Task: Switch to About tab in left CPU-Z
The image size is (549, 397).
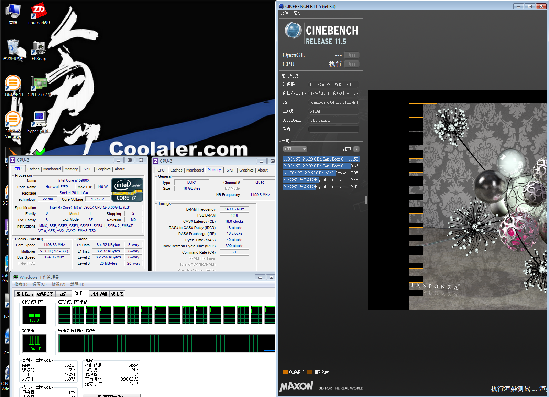Action: coord(120,169)
